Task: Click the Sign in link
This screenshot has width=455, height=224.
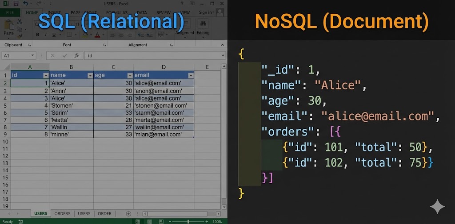Action: (x=205, y=12)
